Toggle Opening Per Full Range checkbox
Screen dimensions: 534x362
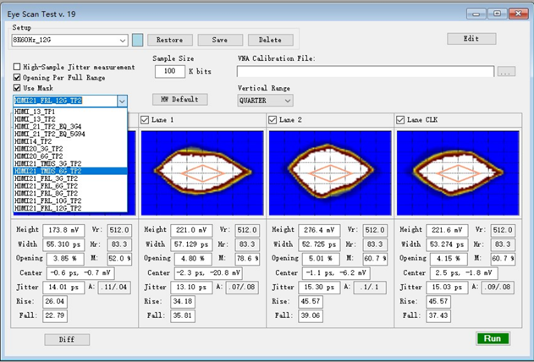(x=17, y=77)
